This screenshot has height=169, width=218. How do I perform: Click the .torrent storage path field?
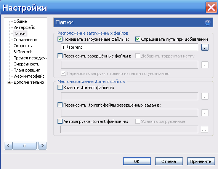tap(130, 96)
